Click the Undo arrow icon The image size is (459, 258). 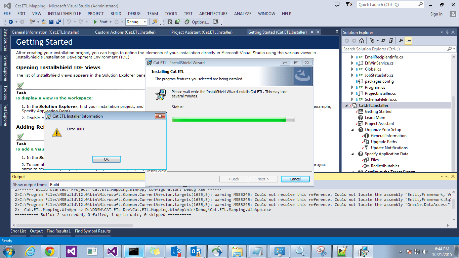click(x=69, y=22)
